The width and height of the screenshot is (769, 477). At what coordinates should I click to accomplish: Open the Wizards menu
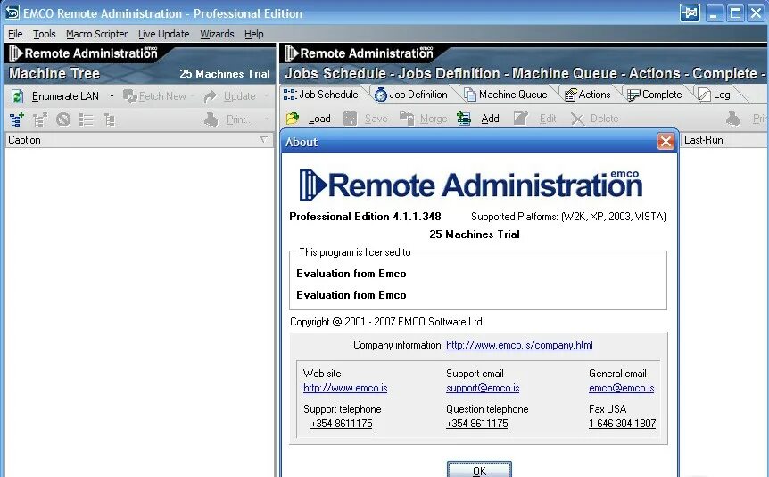pos(217,34)
